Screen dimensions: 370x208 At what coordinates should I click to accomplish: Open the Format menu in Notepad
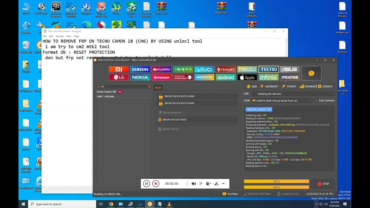pyautogui.click(x=60, y=36)
